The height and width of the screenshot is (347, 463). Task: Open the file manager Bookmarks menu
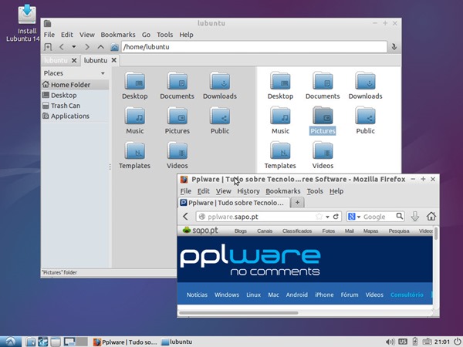tap(118, 35)
